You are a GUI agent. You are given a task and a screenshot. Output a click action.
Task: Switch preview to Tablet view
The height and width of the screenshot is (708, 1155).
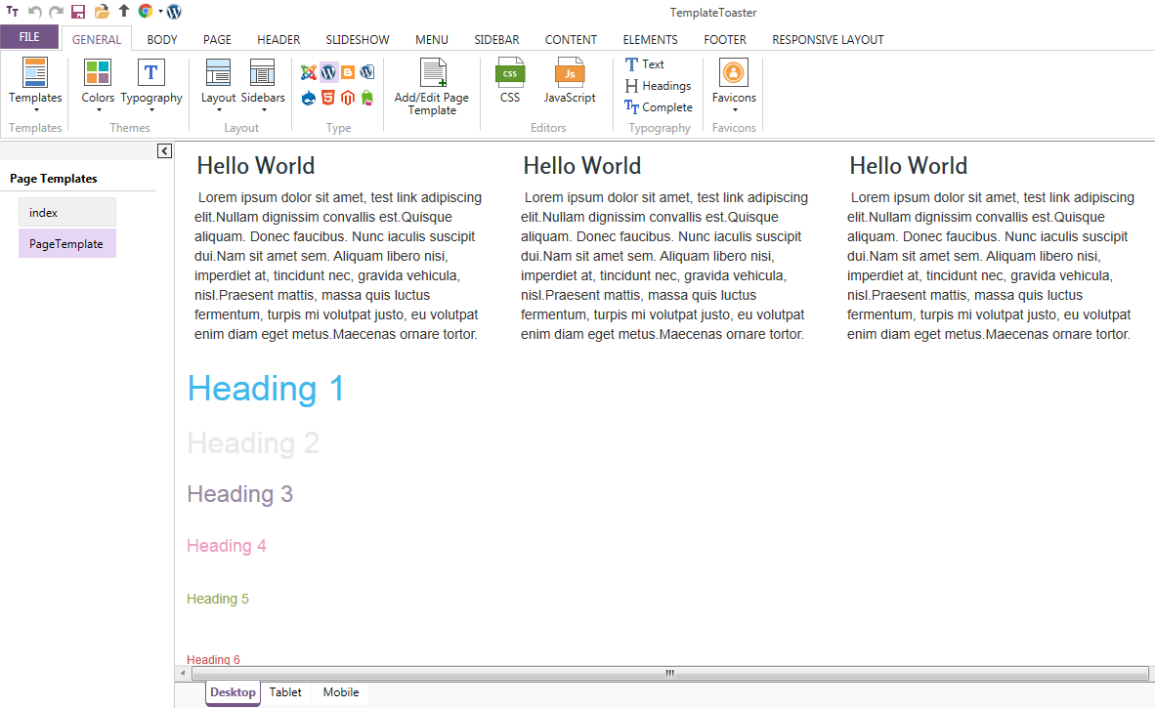pos(285,692)
